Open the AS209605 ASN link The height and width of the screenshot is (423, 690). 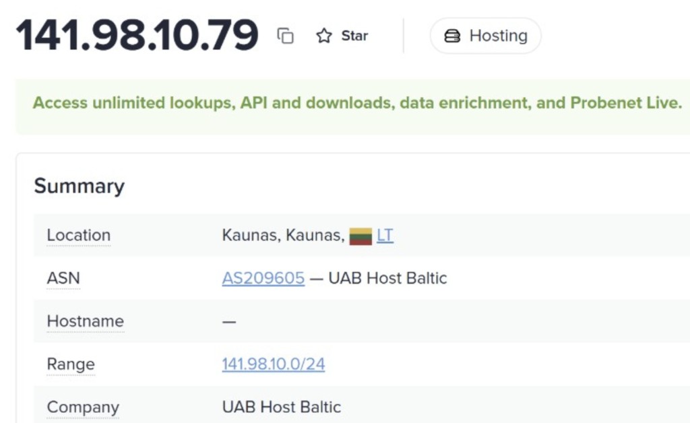(x=263, y=278)
